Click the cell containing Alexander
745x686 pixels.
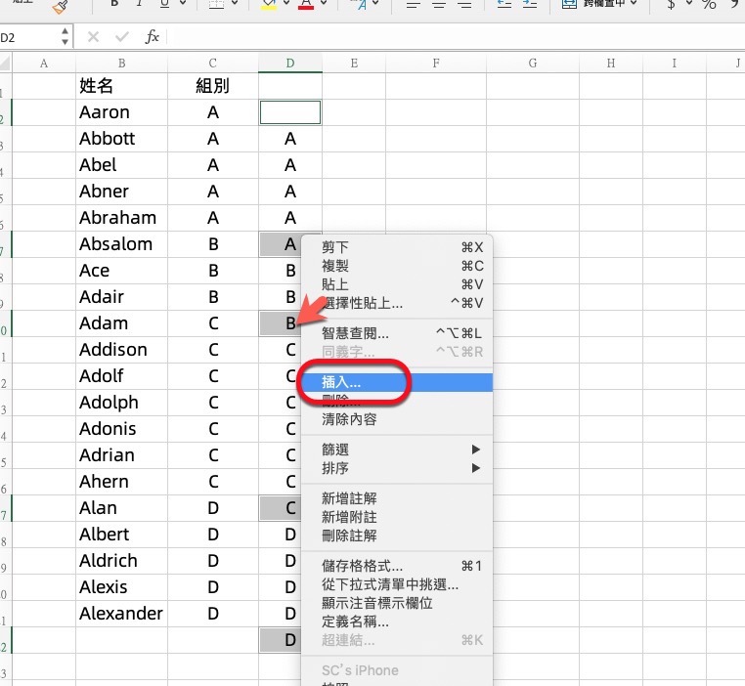tap(121, 614)
